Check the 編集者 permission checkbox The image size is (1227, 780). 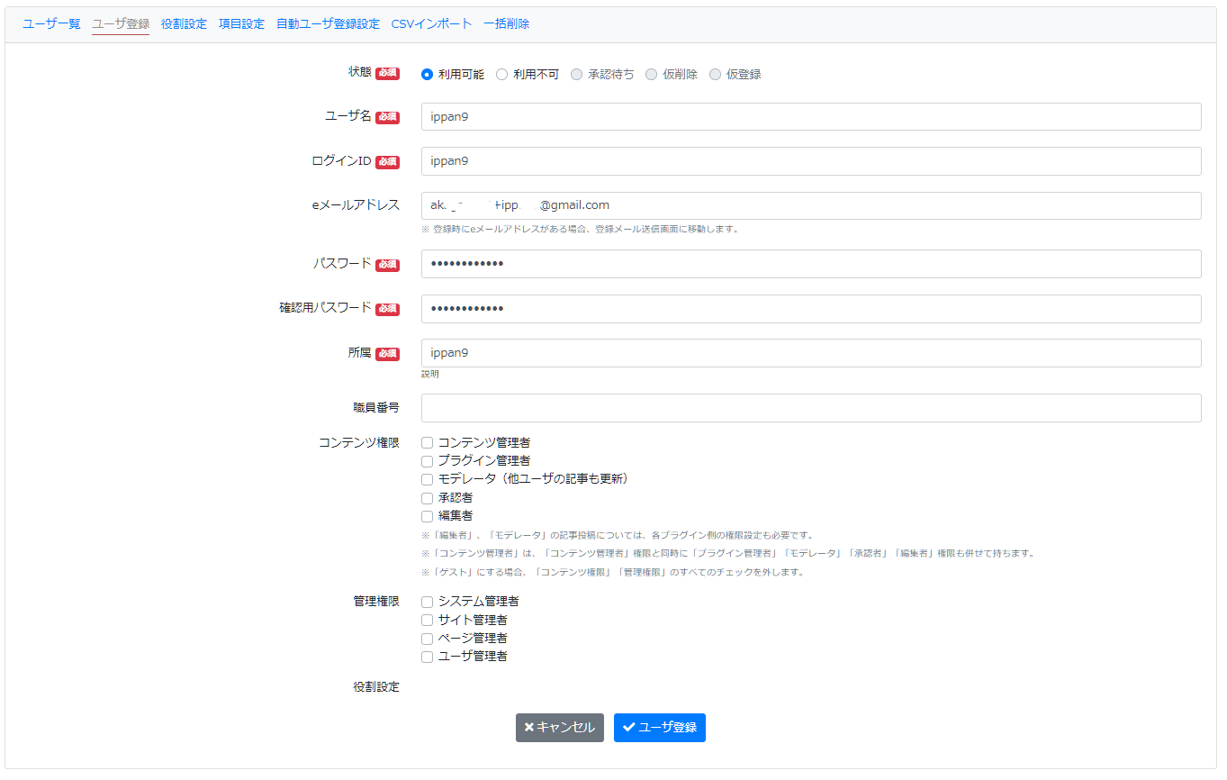pyautogui.click(x=427, y=515)
